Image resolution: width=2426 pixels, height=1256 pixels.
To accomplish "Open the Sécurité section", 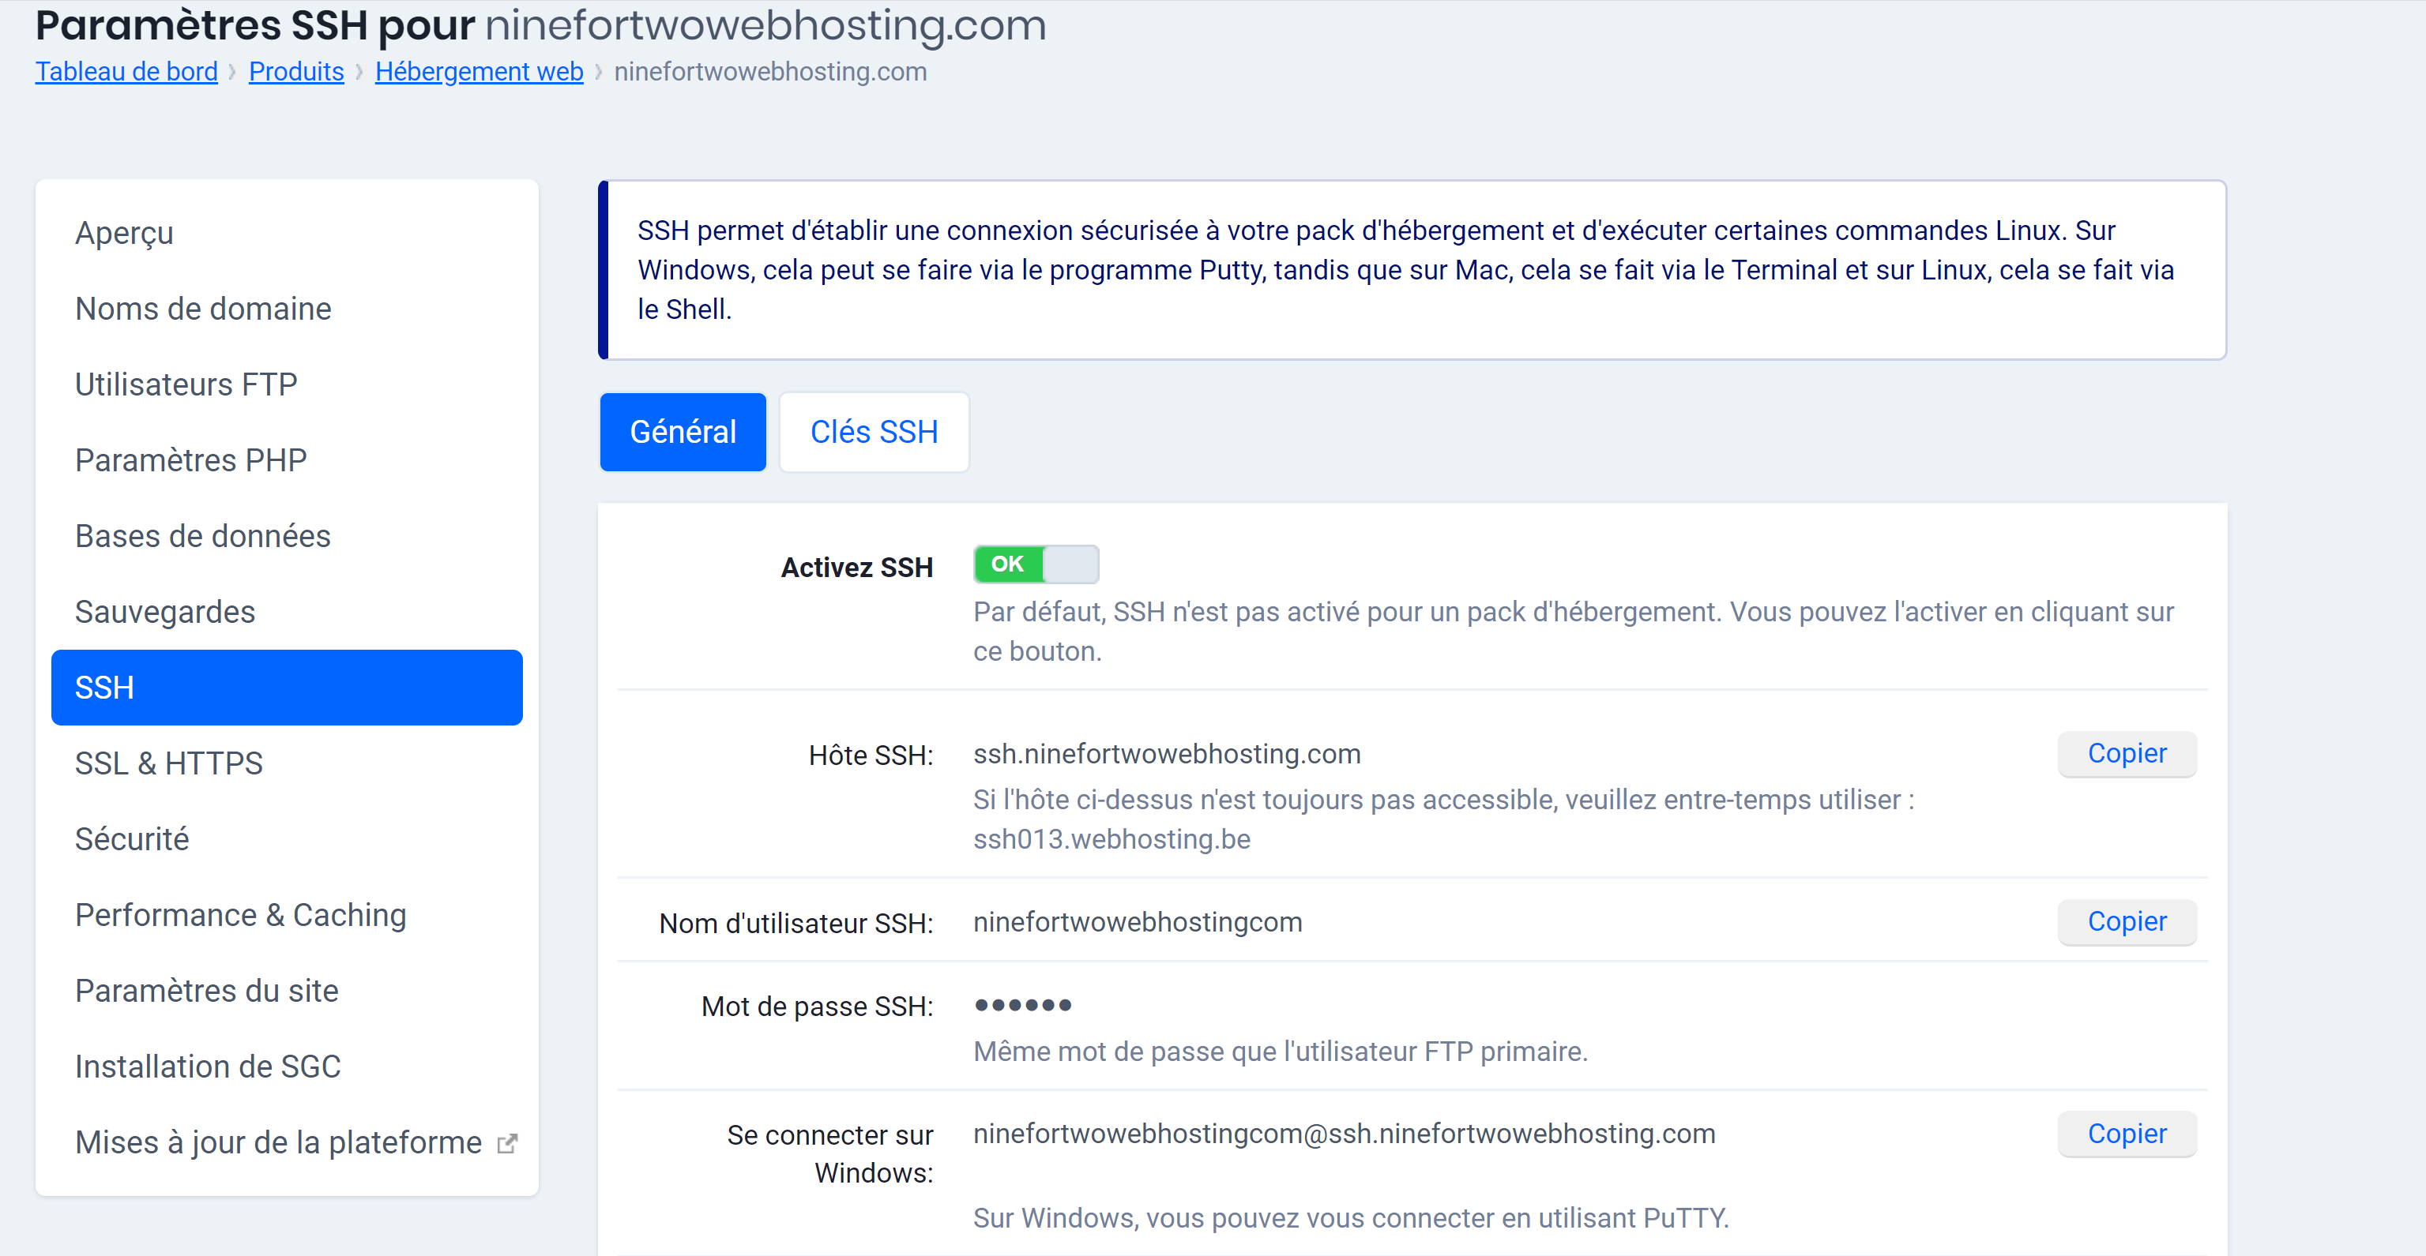I will 132,839.
